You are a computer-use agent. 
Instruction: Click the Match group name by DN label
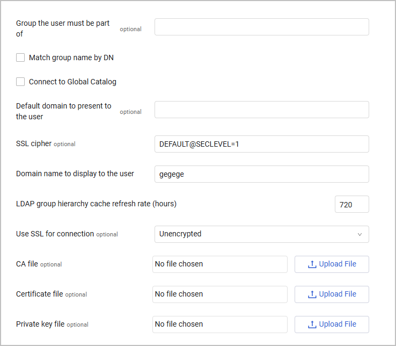click(71, 57)
